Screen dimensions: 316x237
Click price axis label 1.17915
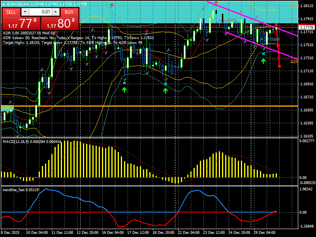pyautogui.click(x=307, y=19)
